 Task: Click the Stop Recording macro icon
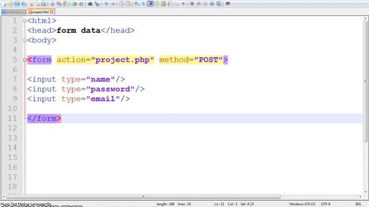(198, 4)
